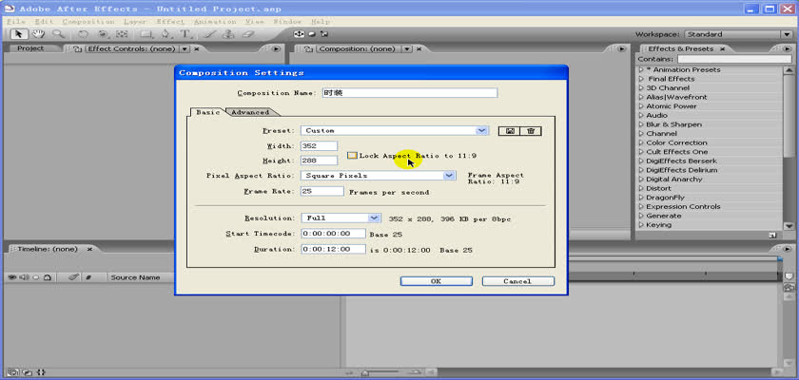The width and height of the screenshot is (799, 380).
Task: Click the save preset icon
Action: click(512, 130)
